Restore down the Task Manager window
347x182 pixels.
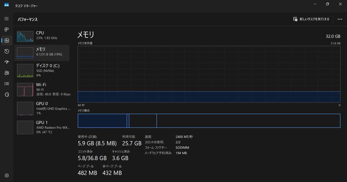(327, 4)
